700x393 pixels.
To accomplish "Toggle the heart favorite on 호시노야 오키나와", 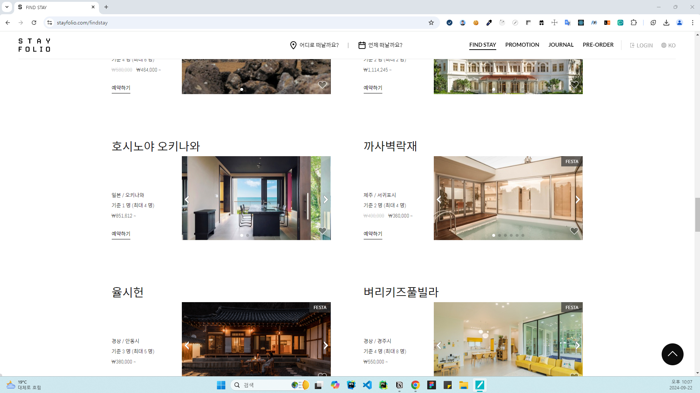I will (x=322, y=231).
